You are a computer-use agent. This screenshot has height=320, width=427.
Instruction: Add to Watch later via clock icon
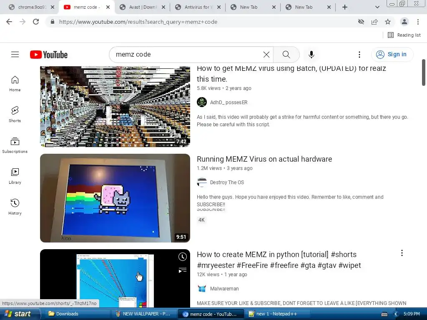[183, 257]
